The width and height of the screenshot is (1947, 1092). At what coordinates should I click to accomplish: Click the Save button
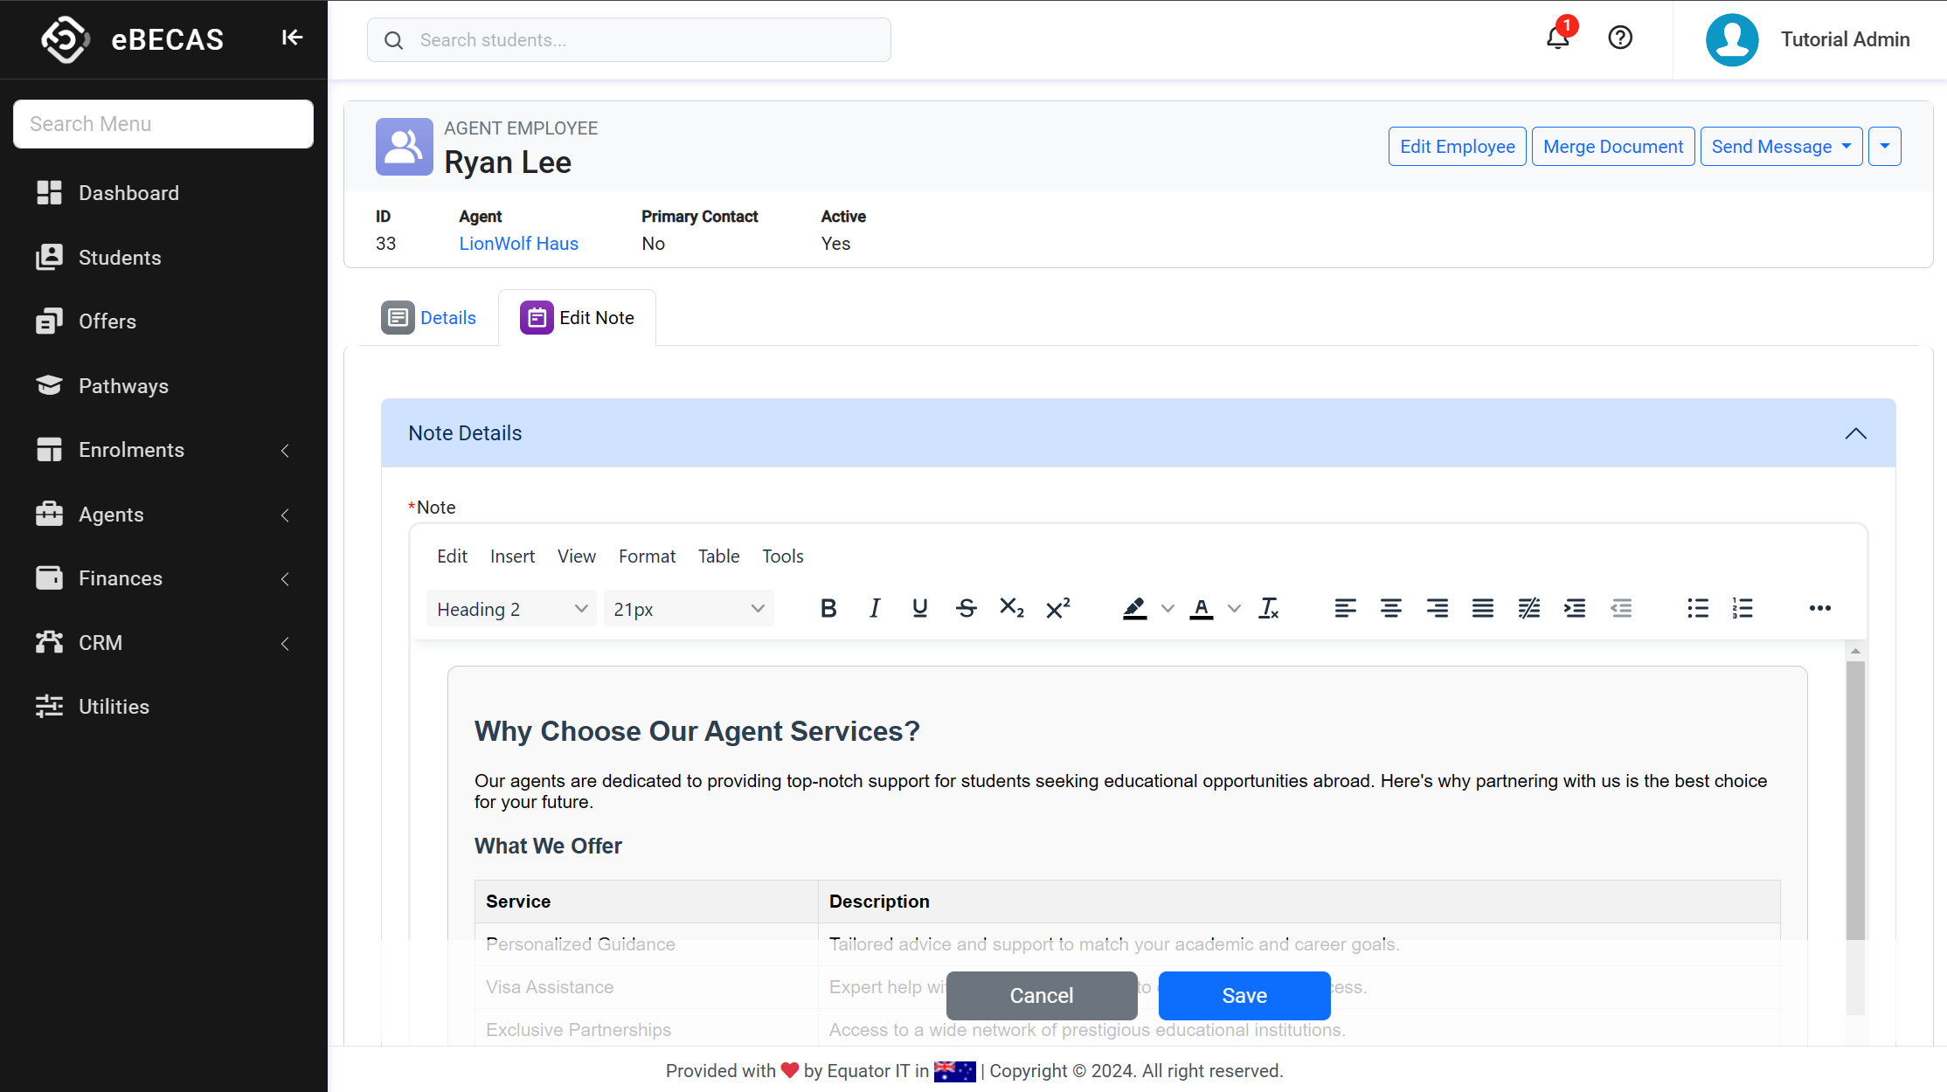coord(1244,996)
